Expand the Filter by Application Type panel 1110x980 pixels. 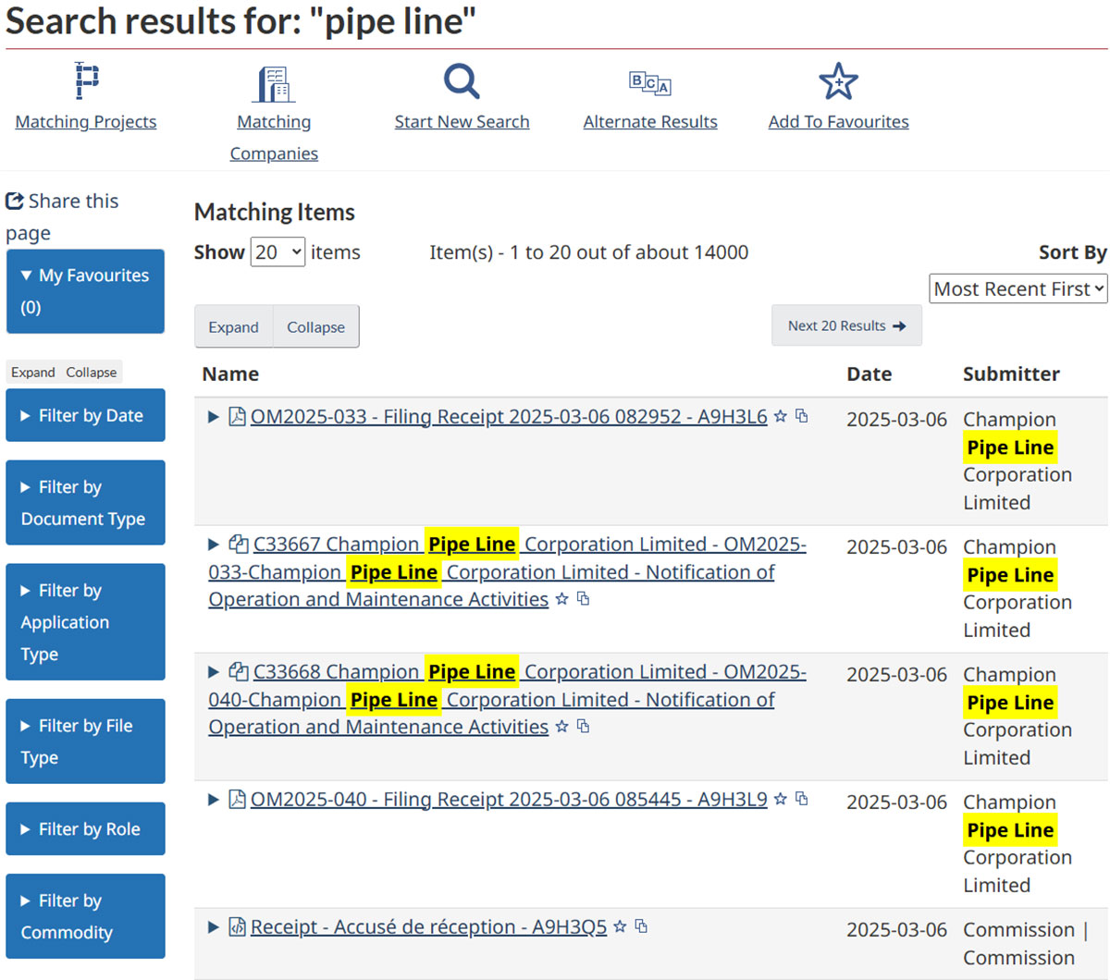[85, 622]
